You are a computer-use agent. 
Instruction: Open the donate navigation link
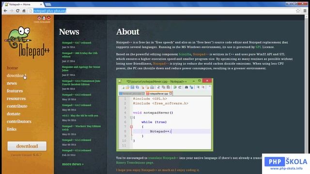[14, 114]
